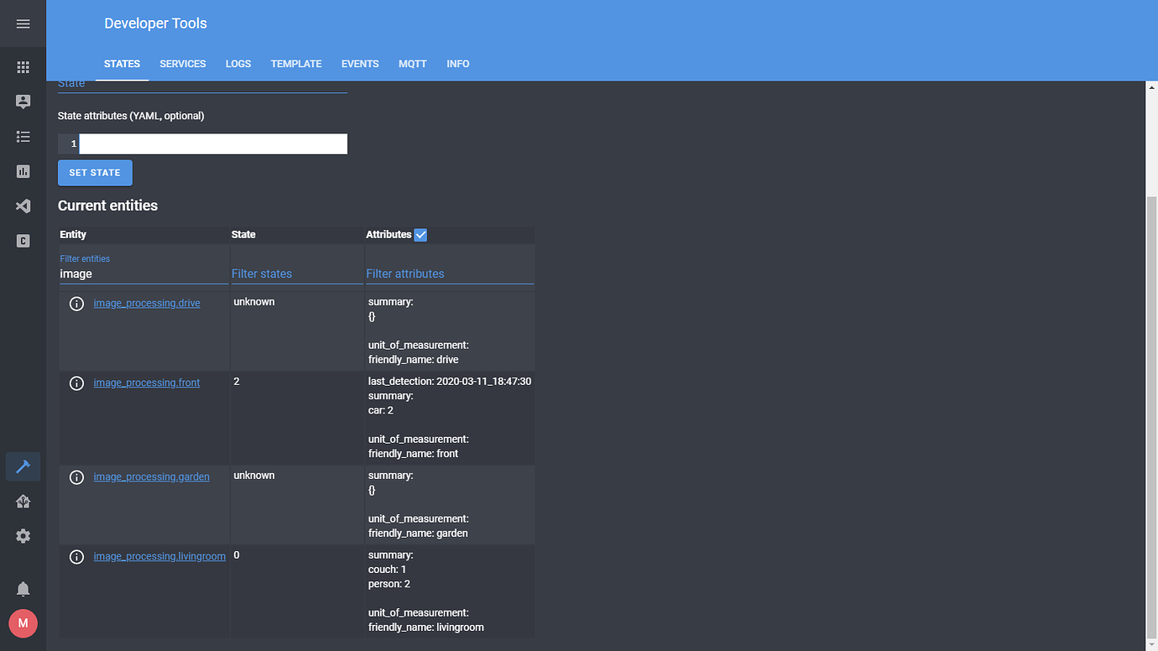Select the Developer Tools hammer icon

tap(23, 466)
